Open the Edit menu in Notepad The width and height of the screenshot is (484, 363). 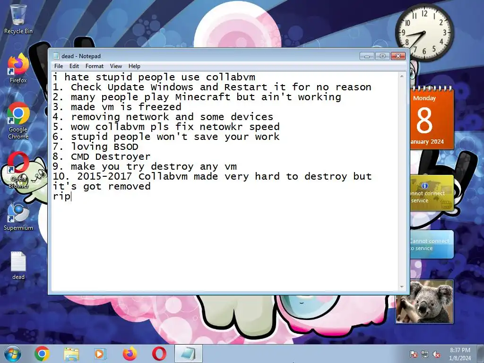pyautogui.click(x=74, y=66)
